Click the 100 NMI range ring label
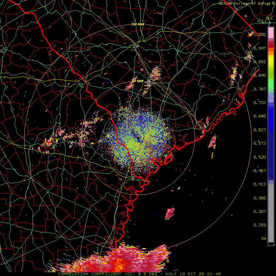276x276 pixels. pyautogui.click(x=138, y=24)
